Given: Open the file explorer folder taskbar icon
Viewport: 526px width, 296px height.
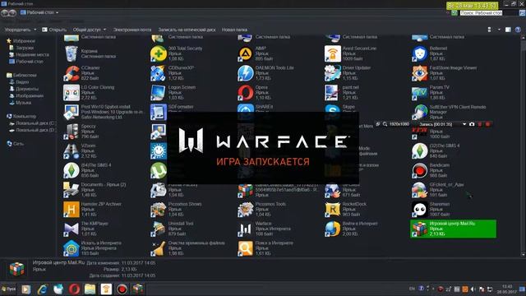Looking at the screenshot, I should pyautogui.click(x=90, y=289).
